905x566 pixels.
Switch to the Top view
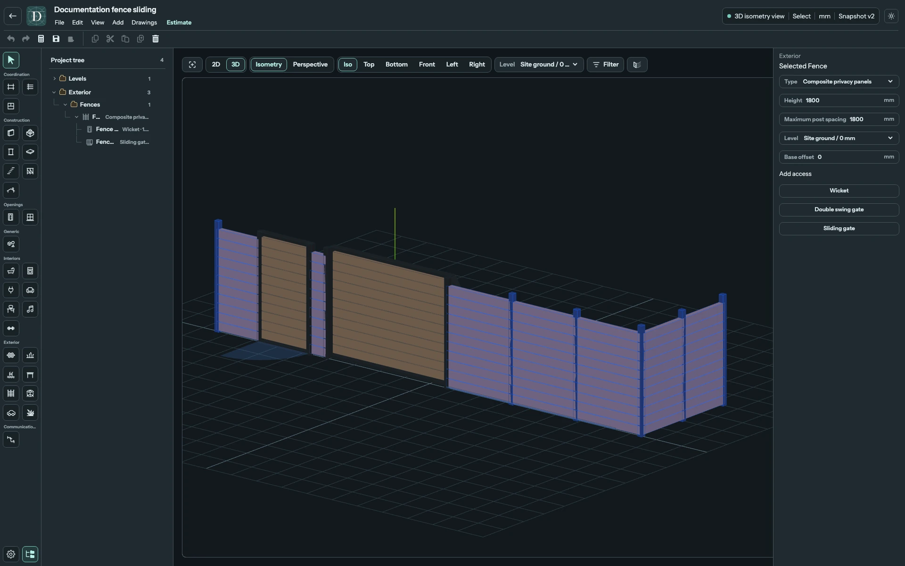(x=369, y=65)
